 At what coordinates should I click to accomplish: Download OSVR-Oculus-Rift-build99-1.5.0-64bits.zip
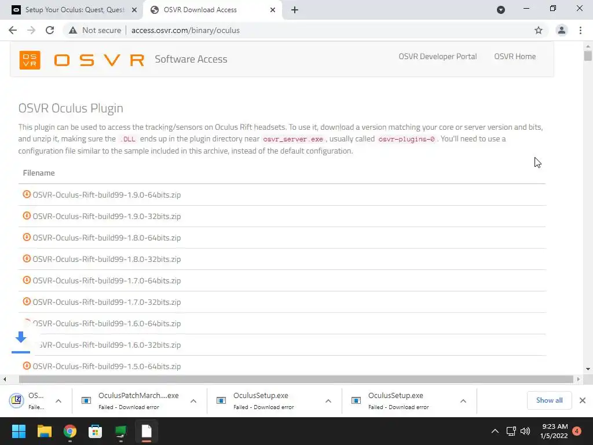107,366
